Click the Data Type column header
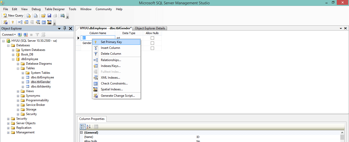The height and width of the screenshot is (142, 349). [129, 33]
